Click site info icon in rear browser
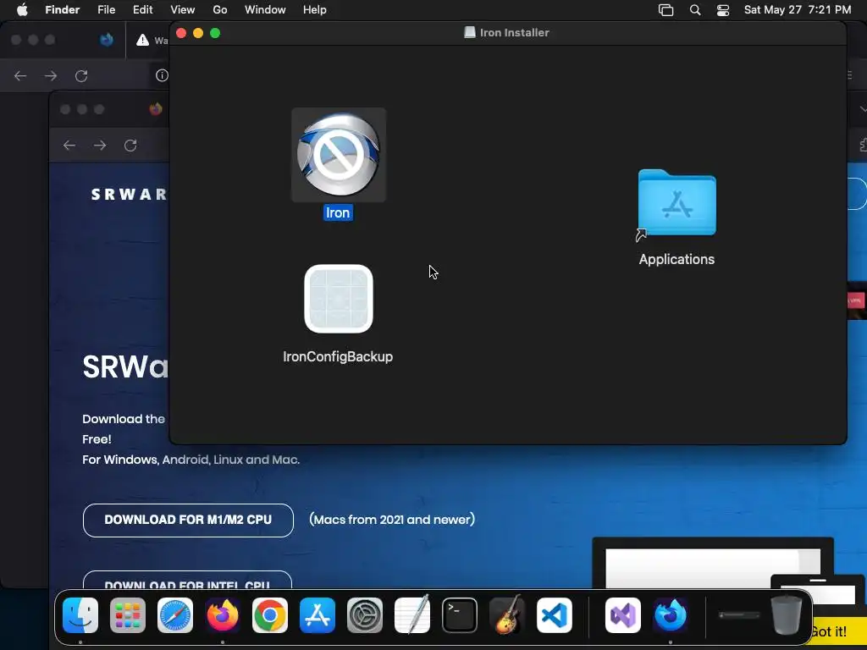The width and height of the screenshot is (867, 650). coord(162,75)
